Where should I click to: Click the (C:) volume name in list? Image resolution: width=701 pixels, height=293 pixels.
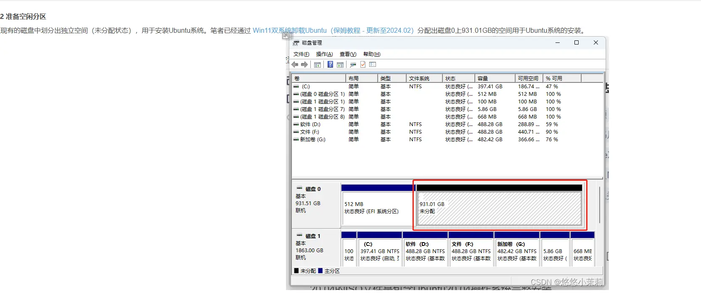306,87
